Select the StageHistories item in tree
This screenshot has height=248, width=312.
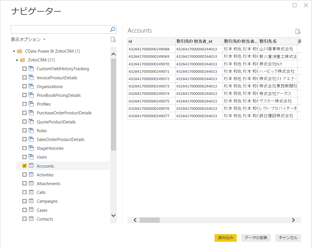50,148
